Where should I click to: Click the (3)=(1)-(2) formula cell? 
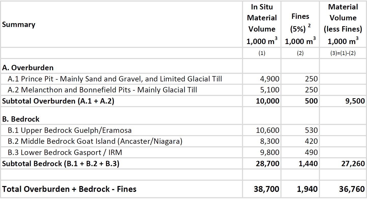pyautogui.click(x=343, y=53)
